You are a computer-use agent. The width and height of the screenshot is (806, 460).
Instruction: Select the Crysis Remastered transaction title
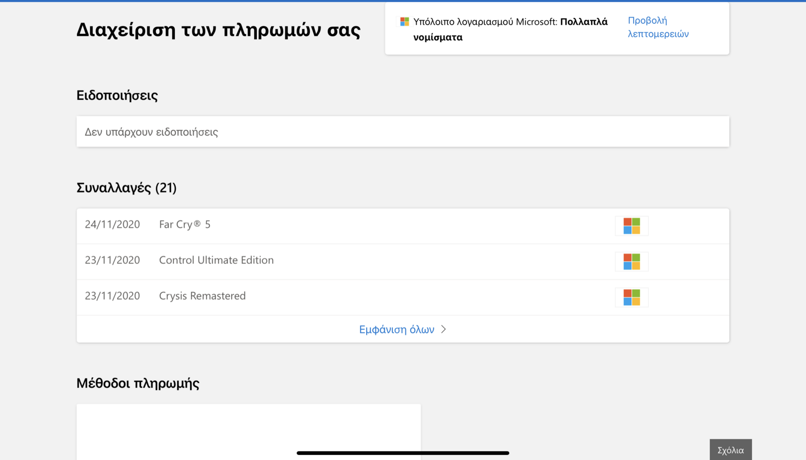click(x=203, y=296)
